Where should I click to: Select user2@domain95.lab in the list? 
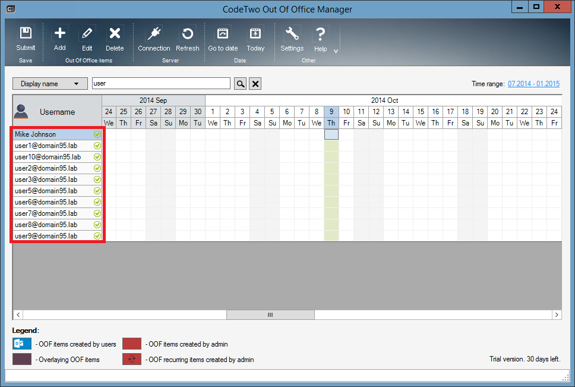(x=57, y=168)
